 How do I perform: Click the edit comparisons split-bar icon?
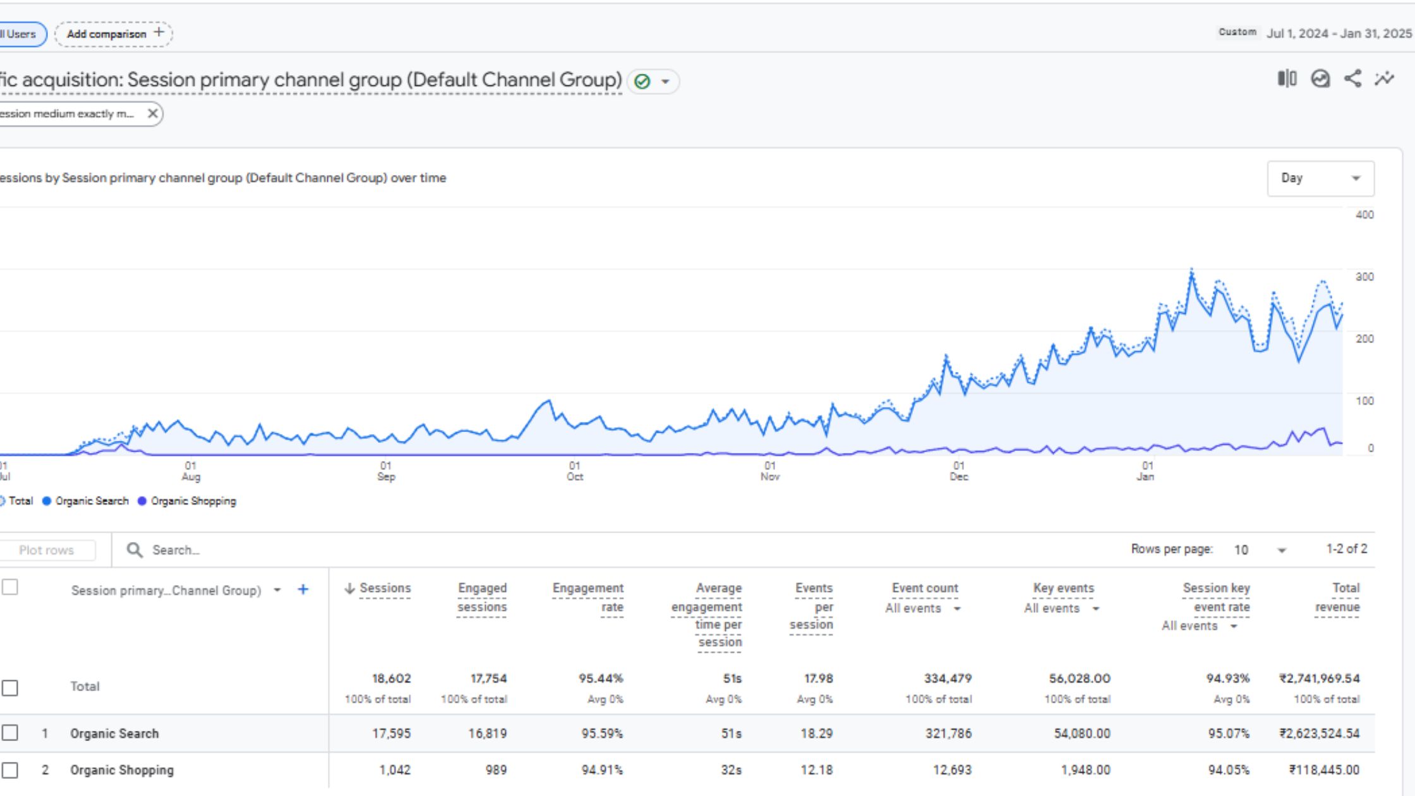coord(1286,79)
